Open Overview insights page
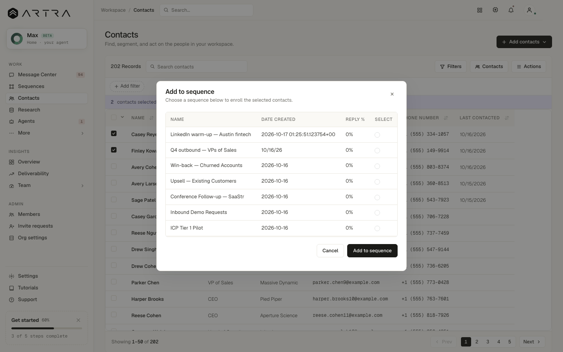Image resolution: width=563 pixels, height=352 pixels. pos(47,162)
